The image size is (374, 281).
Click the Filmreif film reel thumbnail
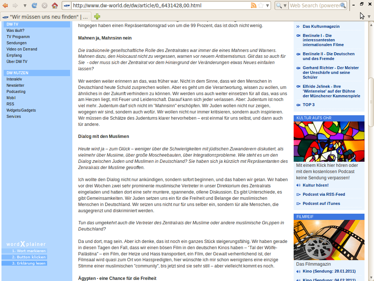point(329,240)
